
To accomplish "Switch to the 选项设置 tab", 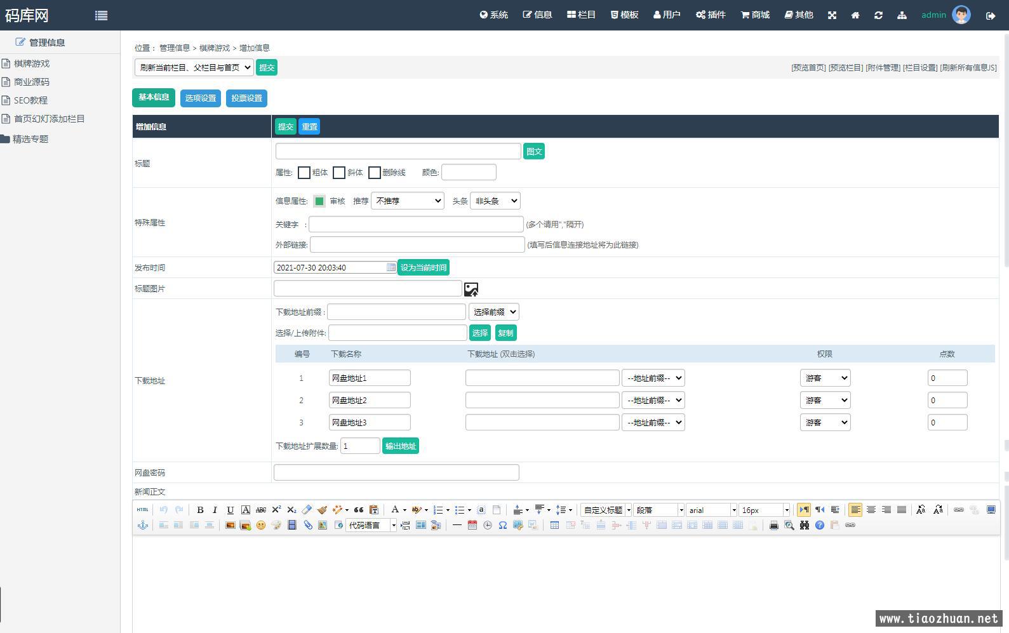I will click(201, 98).
